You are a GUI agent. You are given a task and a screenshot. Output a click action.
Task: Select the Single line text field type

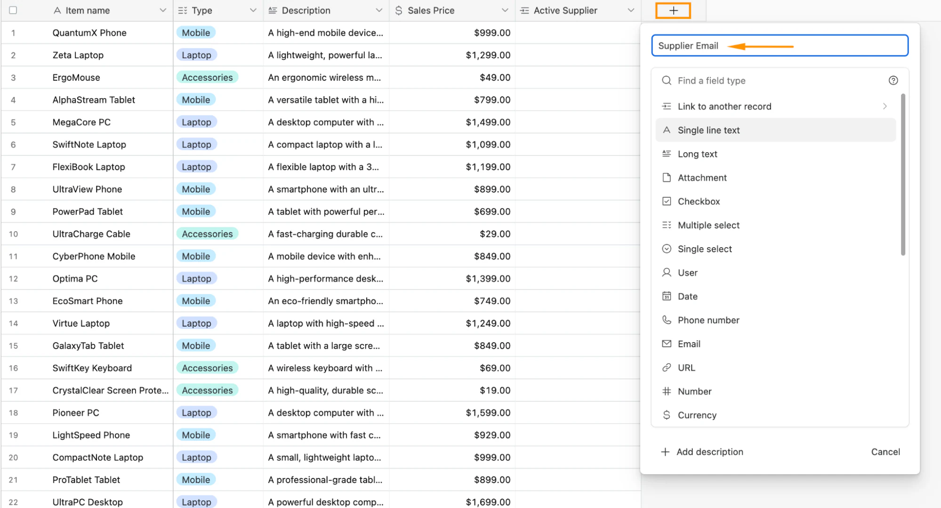[x=775, y=130]
